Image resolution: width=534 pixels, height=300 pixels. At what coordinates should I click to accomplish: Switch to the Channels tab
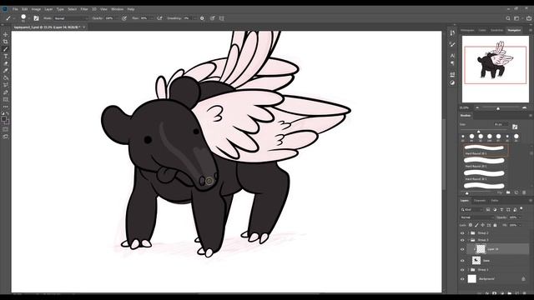pos(480,201)
